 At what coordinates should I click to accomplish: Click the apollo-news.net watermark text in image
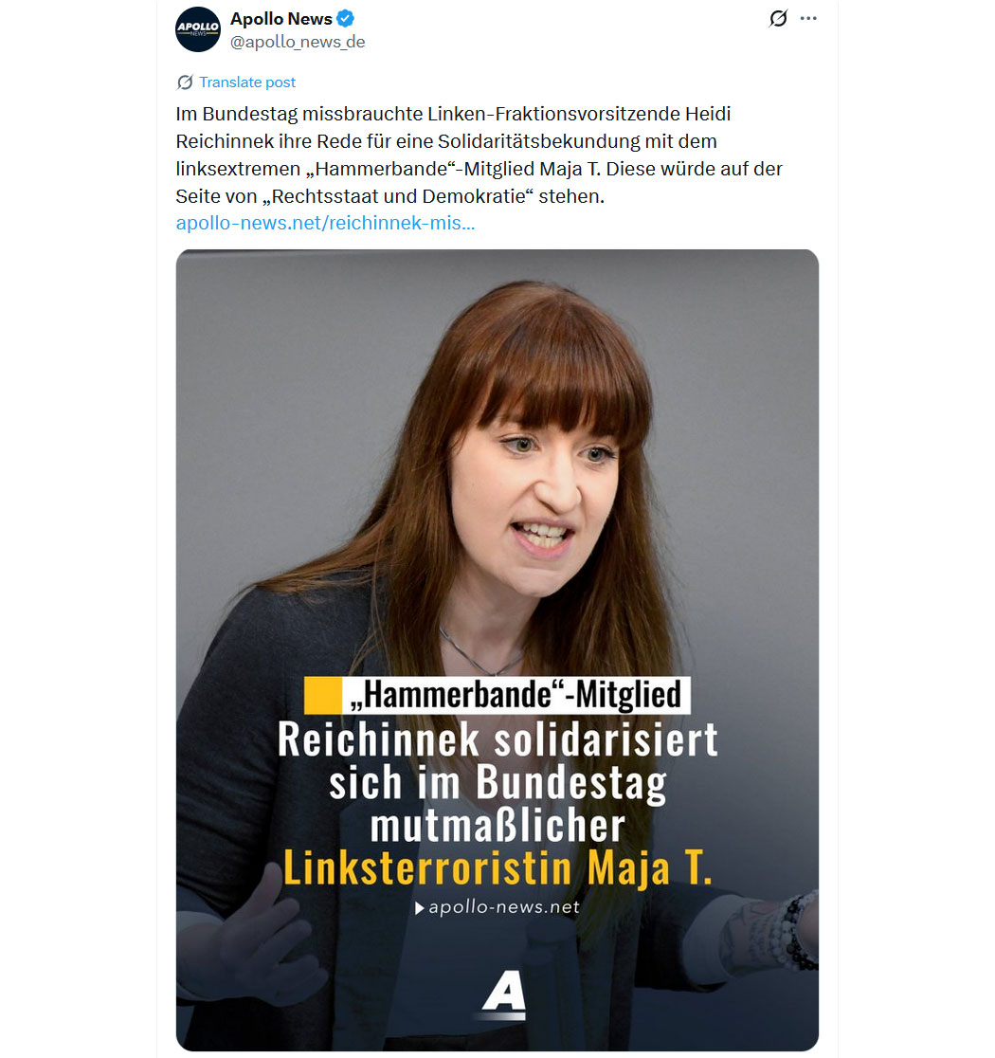[504, 907]
